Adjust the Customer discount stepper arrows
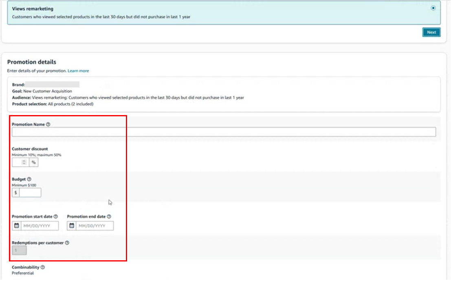 coord(24,162)
